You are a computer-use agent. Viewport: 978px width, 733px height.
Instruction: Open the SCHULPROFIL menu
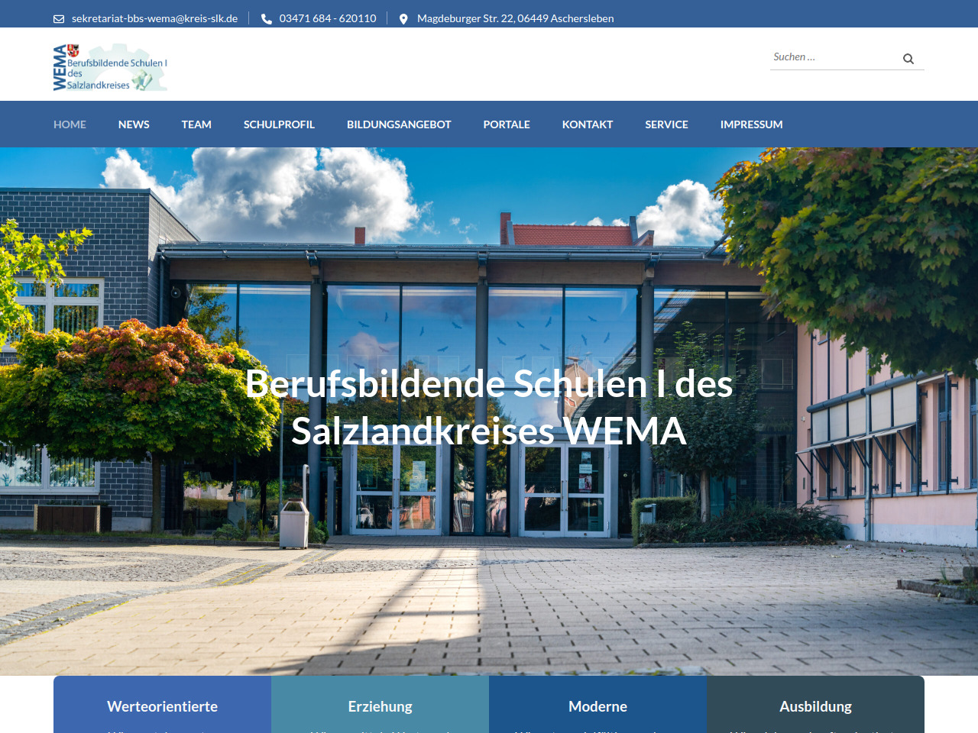(x=279, y=124)
